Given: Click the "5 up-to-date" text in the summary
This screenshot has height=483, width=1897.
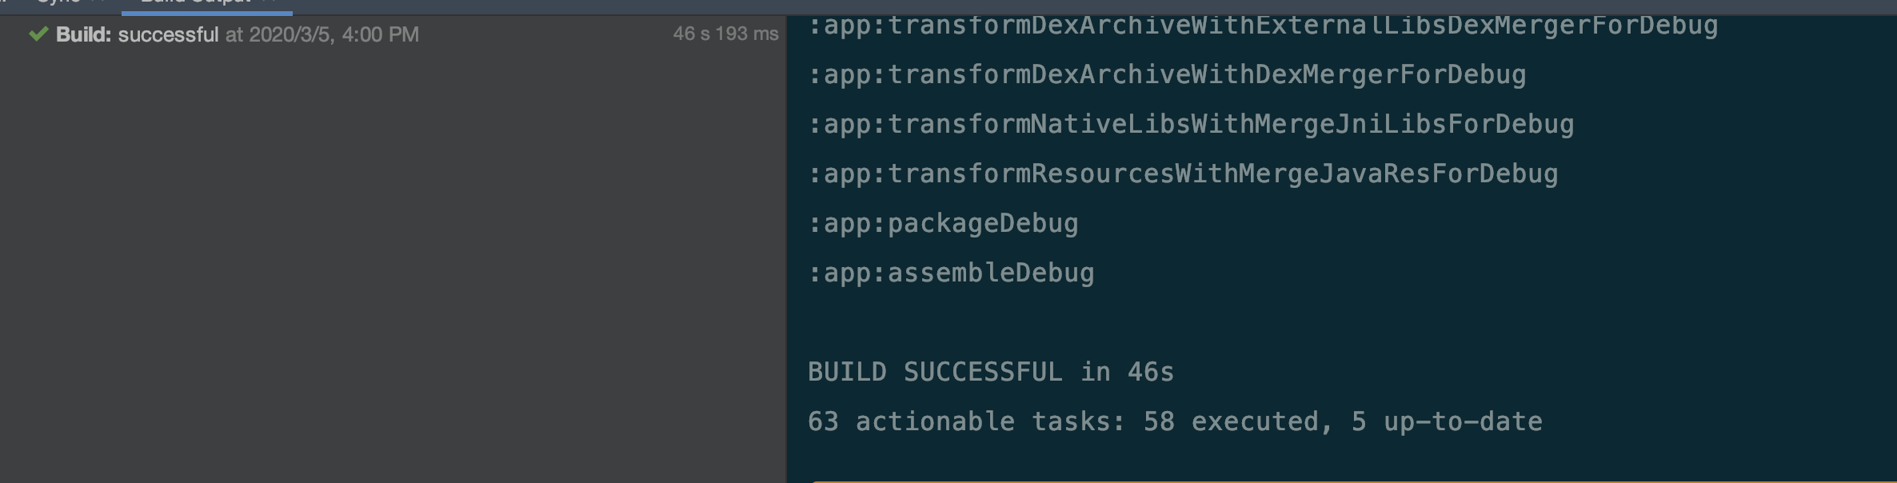Looking at the screenshot, I should point(1446,421).
